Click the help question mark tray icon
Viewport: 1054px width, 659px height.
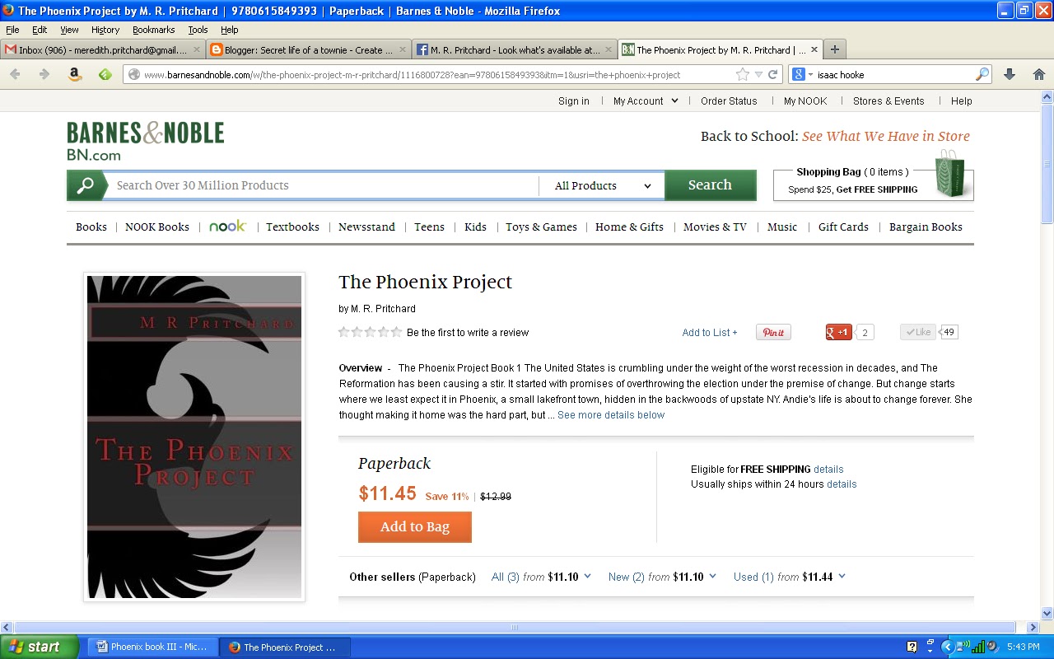click(912, 647)
